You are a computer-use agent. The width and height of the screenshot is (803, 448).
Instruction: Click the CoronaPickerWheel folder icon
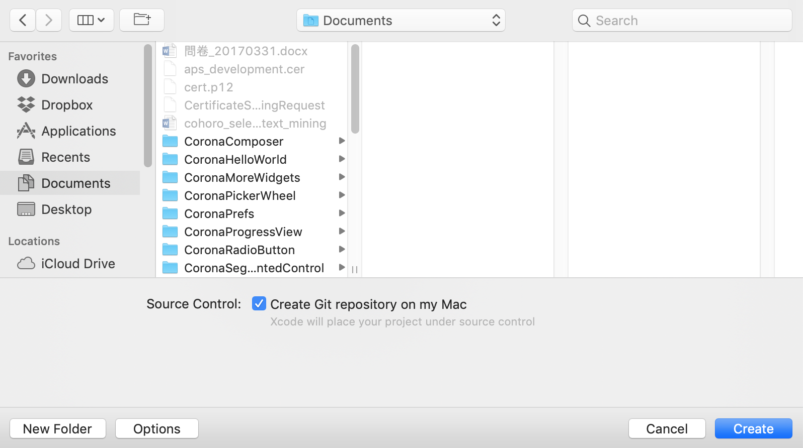pos(170,195)
